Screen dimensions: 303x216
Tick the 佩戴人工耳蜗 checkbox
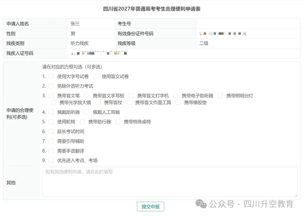[87, 112]
